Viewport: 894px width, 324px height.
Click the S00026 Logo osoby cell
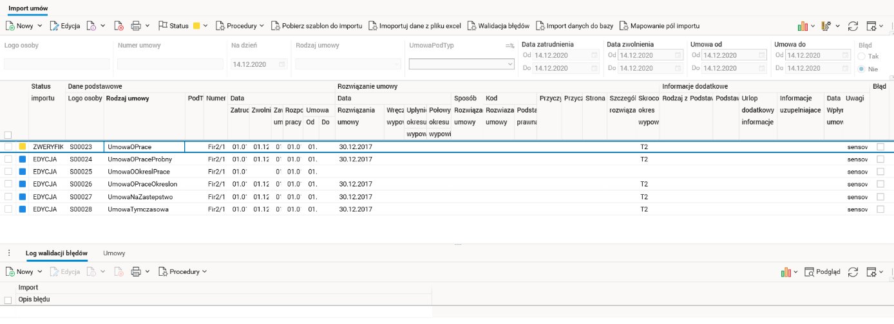[84, 184]
